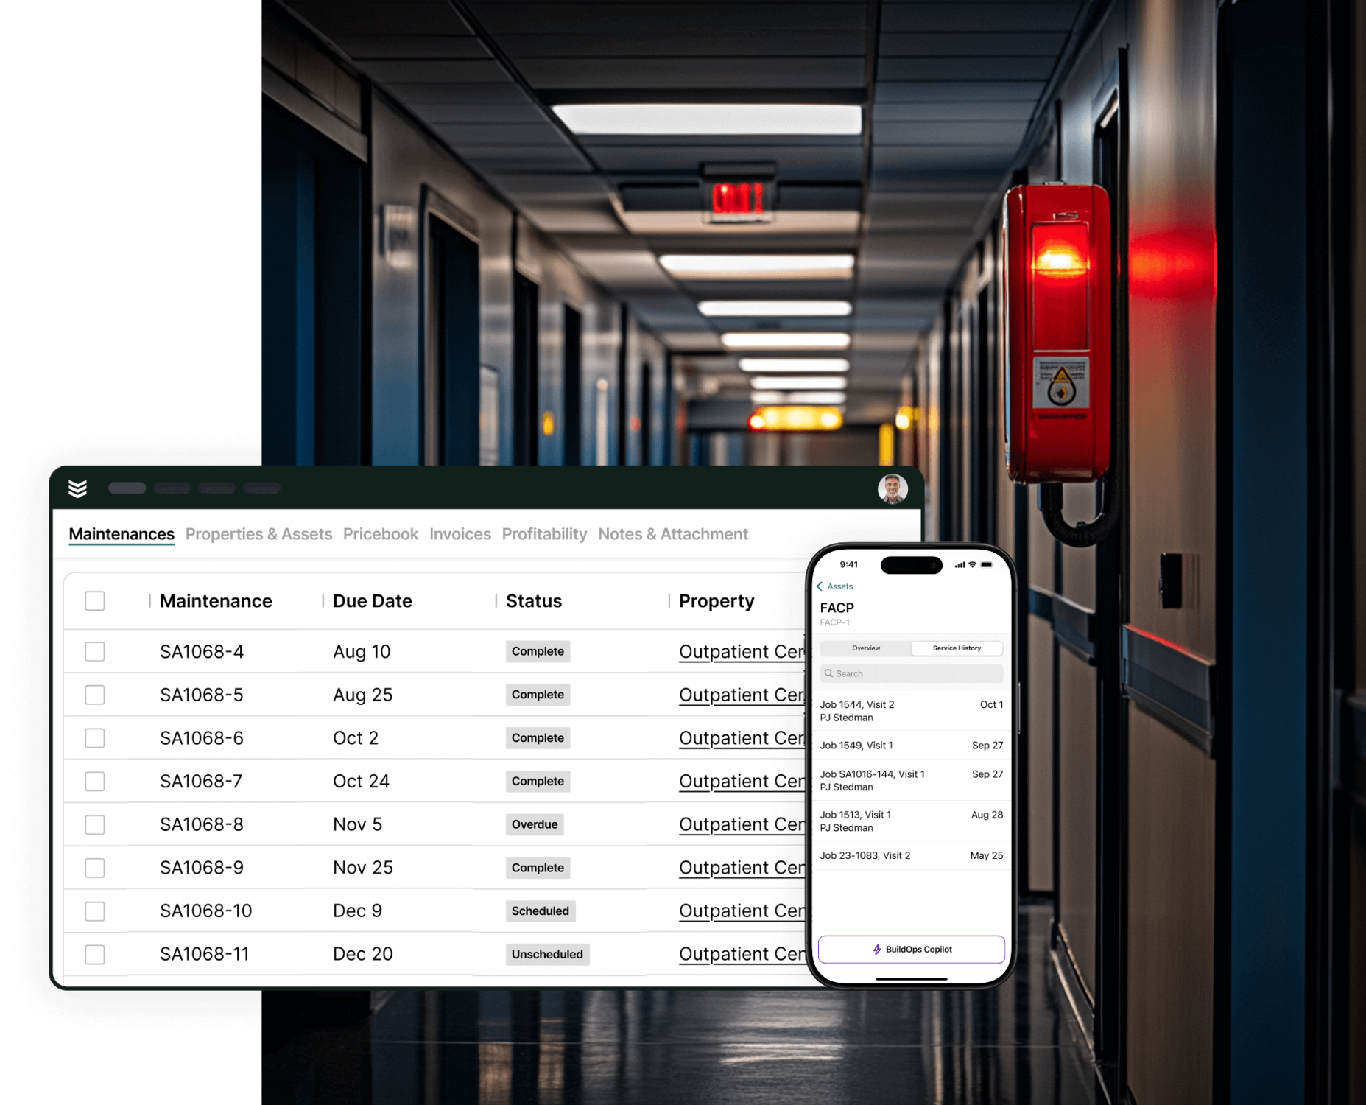The height and width of the screenshot is (1105, 1366).
Task: Click the search magnifier icon on phone
Action: (828, 673)
